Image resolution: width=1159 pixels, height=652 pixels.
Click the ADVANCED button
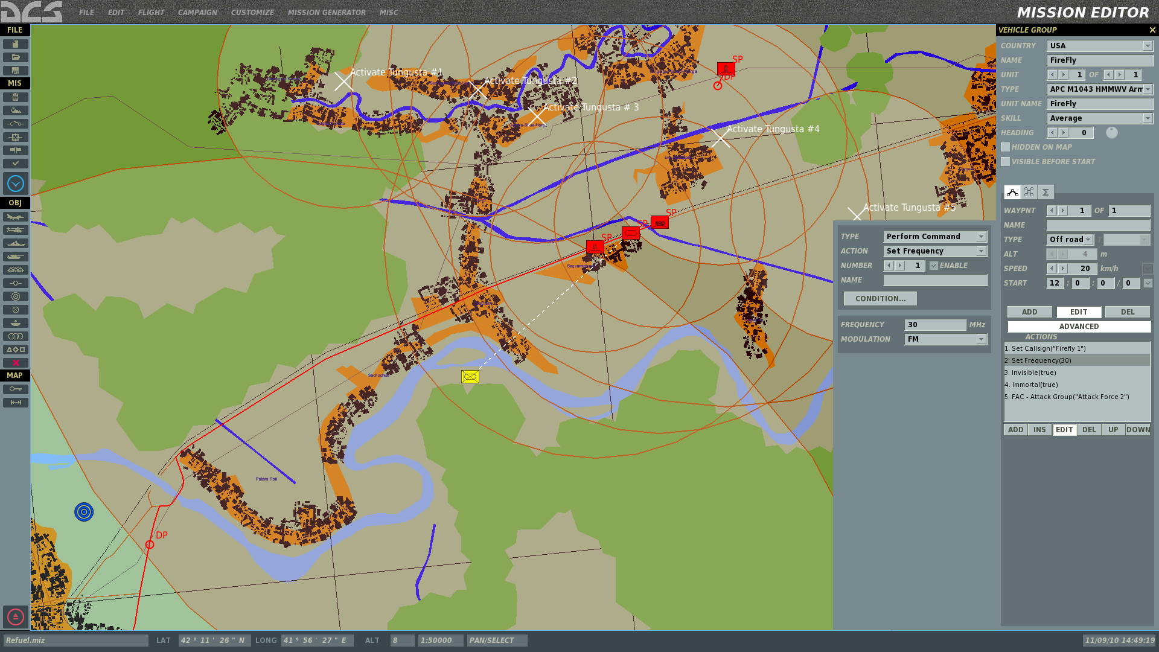pos(1079,327)
